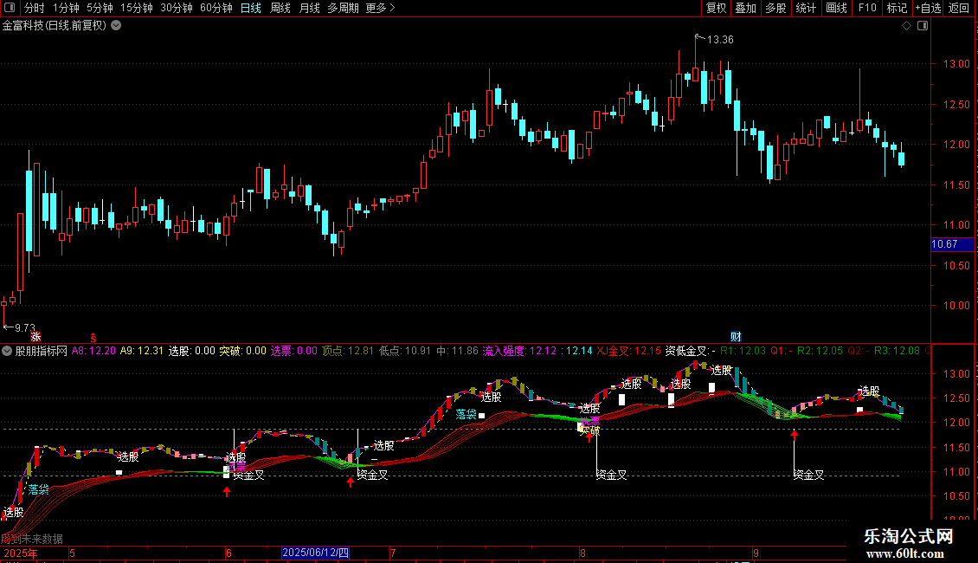Select the 5分钟 period tab
978x563 pixels.
(100, 8)
